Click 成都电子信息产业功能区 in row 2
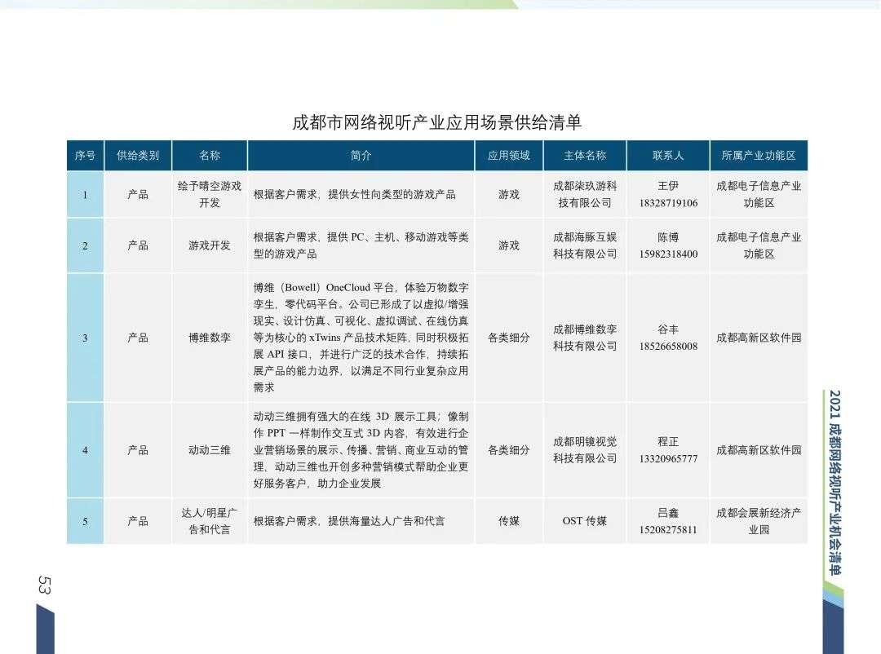The width and height of the screenshot is (881, 654). click(759, 245)
